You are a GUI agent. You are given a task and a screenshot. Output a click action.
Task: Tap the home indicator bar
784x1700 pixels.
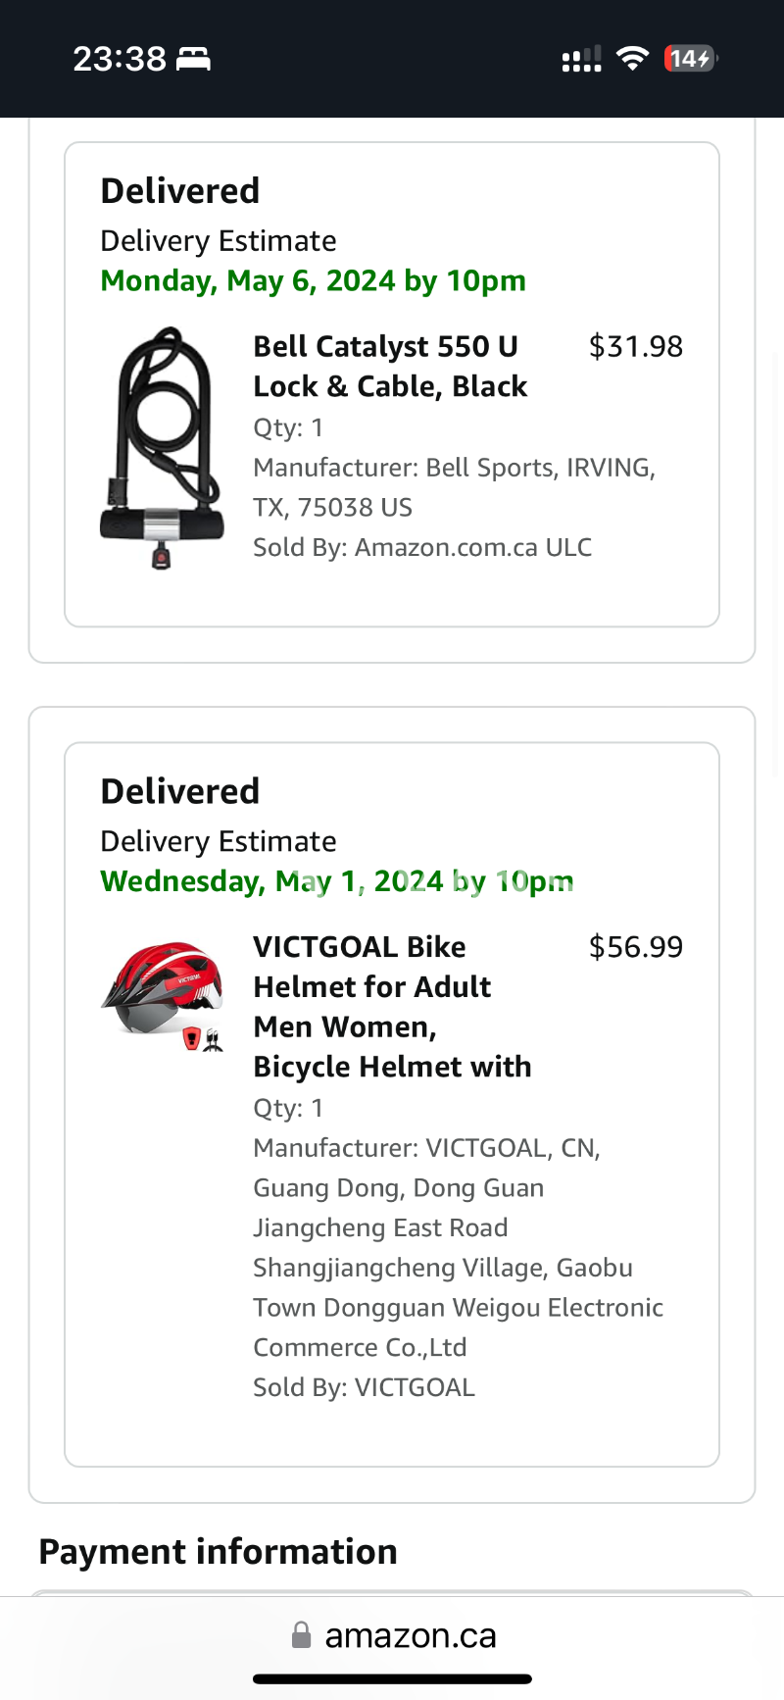[x=392, y=1679]
